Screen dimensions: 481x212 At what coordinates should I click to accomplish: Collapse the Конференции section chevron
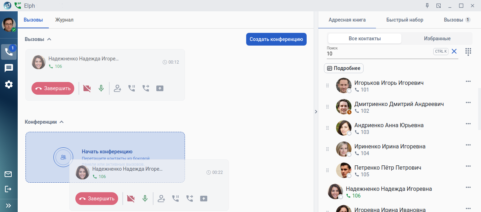pyautogui.click(x=62, y=122)
